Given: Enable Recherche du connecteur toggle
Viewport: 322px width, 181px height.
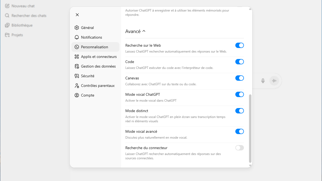Looking at the screenshot, I should tap(239, 148).
